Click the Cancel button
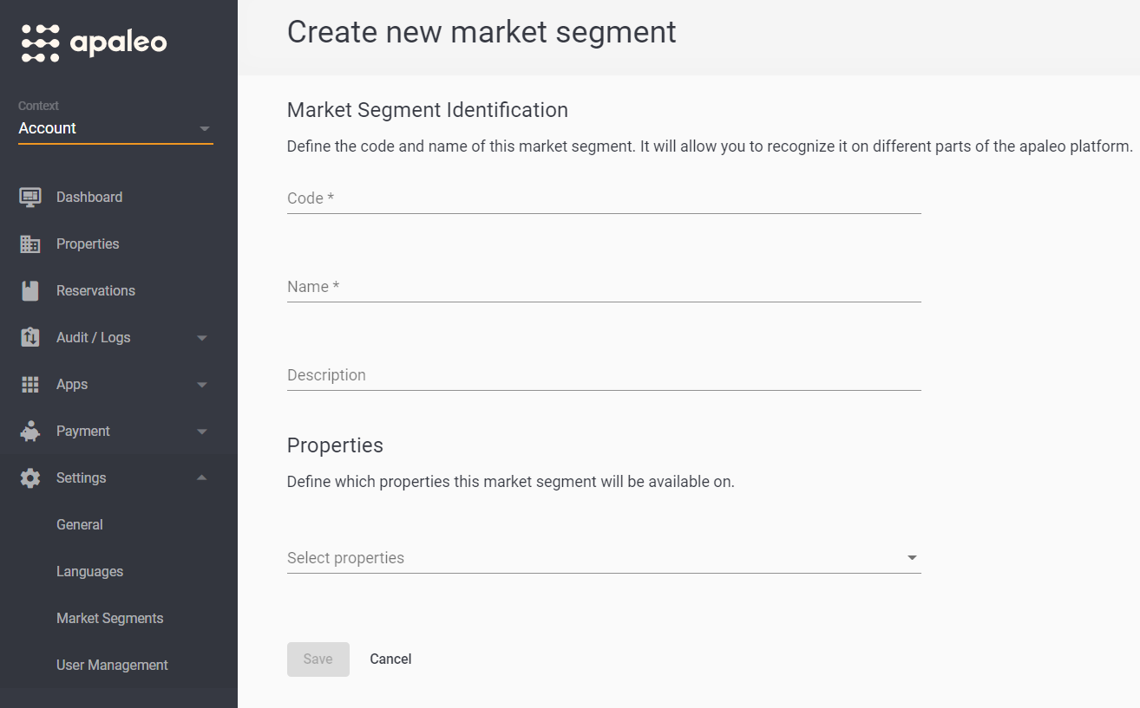Image resolution: width=1140 pixels, height=708 pixels. [390, 659]
